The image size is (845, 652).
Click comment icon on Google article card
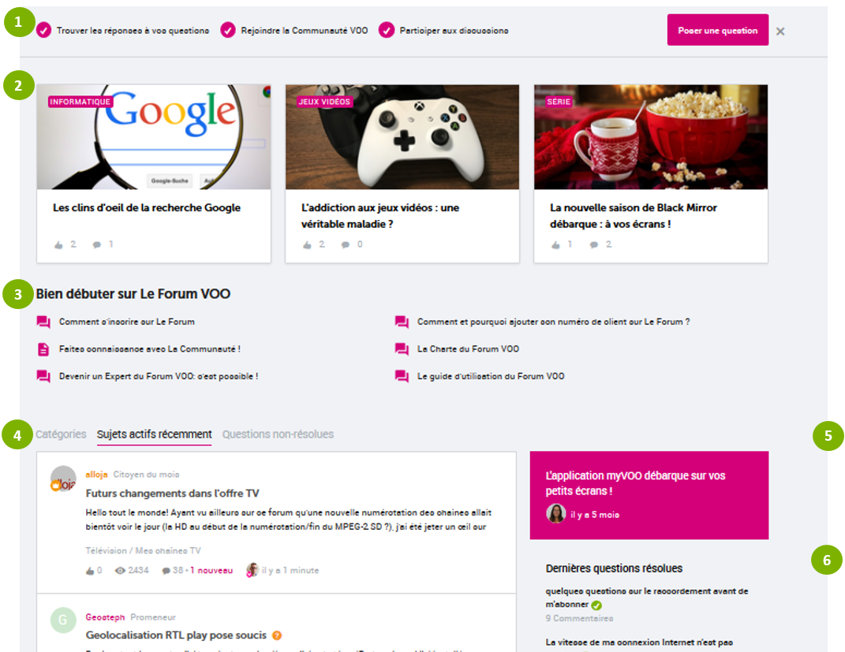click(x=96, y=245)
